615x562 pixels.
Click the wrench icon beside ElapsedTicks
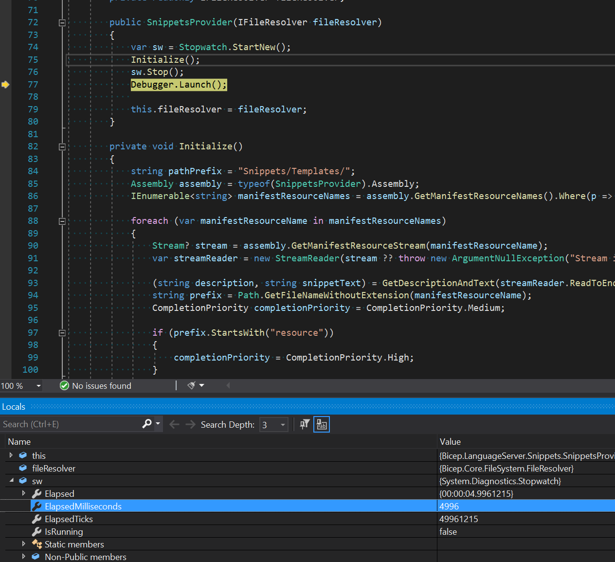tap(36, 519)
